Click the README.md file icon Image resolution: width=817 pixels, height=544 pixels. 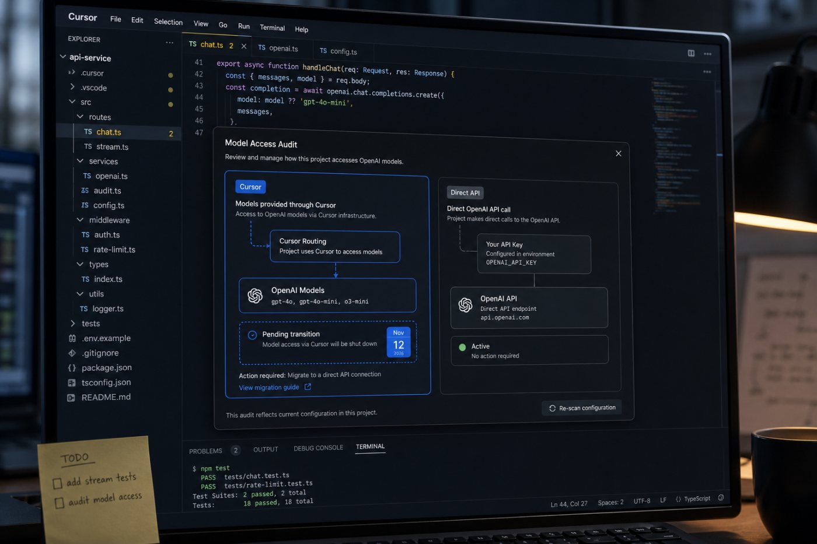pyautogui.click(x=71, y=398)
